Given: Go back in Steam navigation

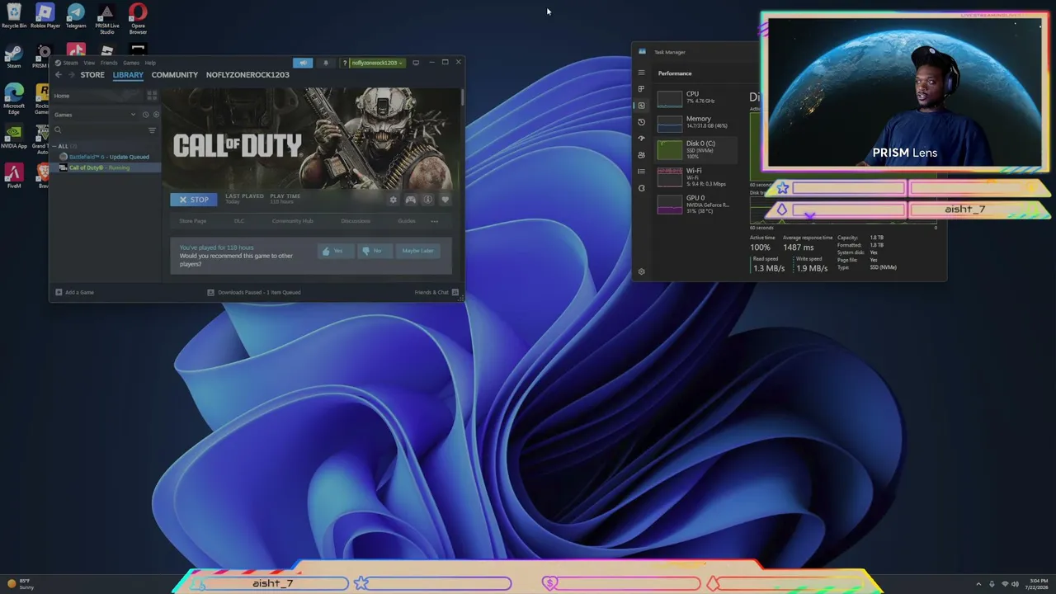Looking at the screenshot, I should point(59,75).
